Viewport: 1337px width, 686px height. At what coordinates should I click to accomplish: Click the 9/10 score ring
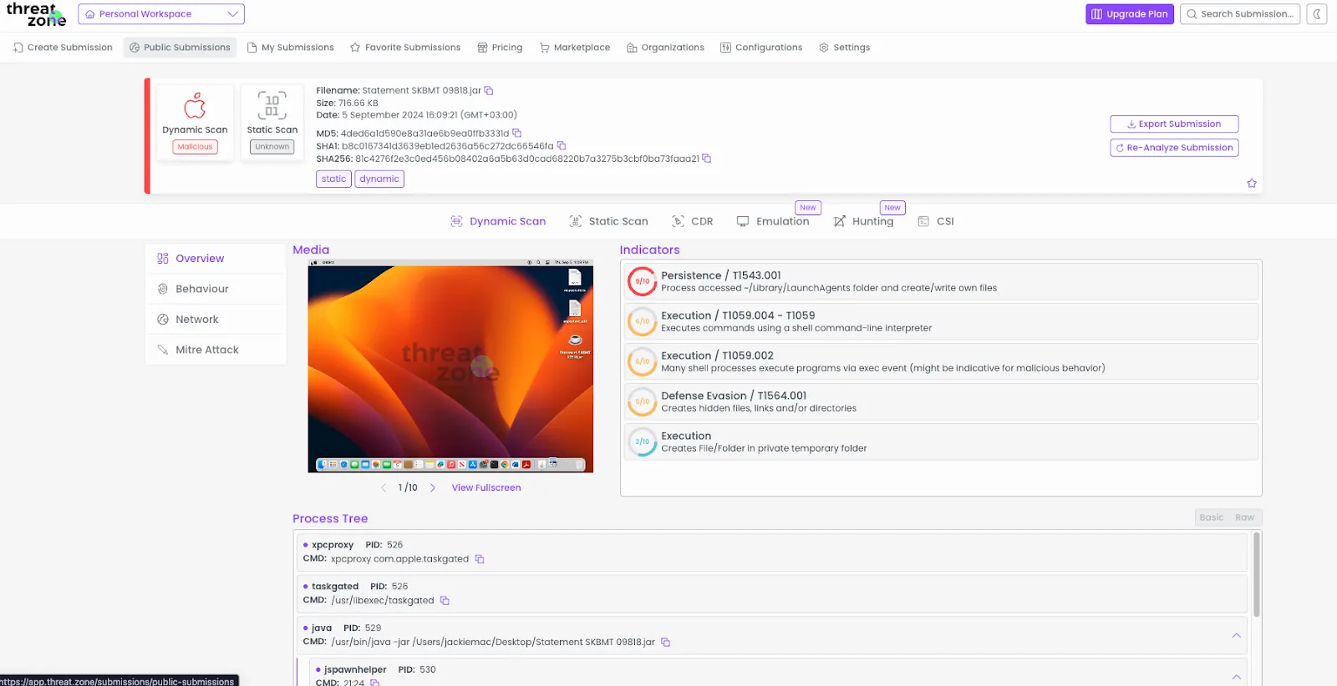pos(643,281)
